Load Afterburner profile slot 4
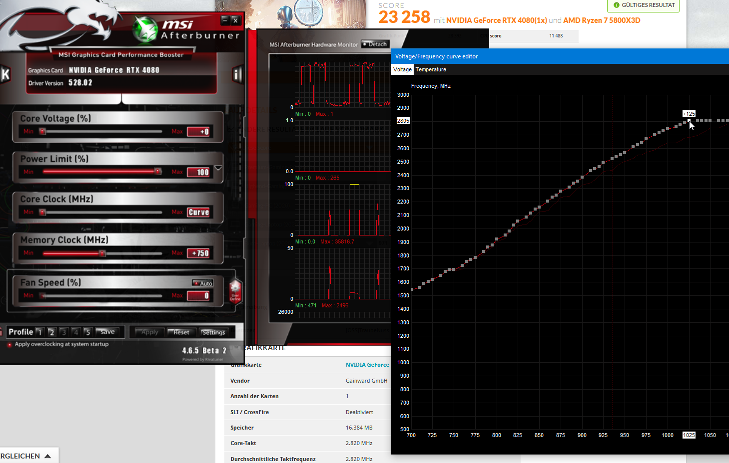 click(75, 332)
